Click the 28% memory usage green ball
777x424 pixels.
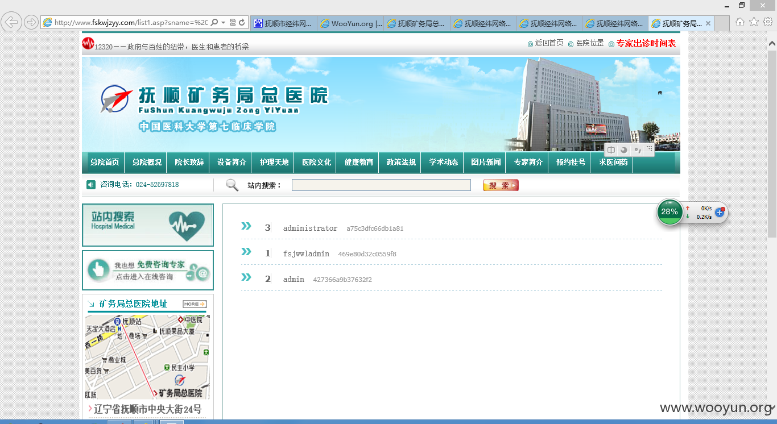pyautogui.click(x=670, y=212)
